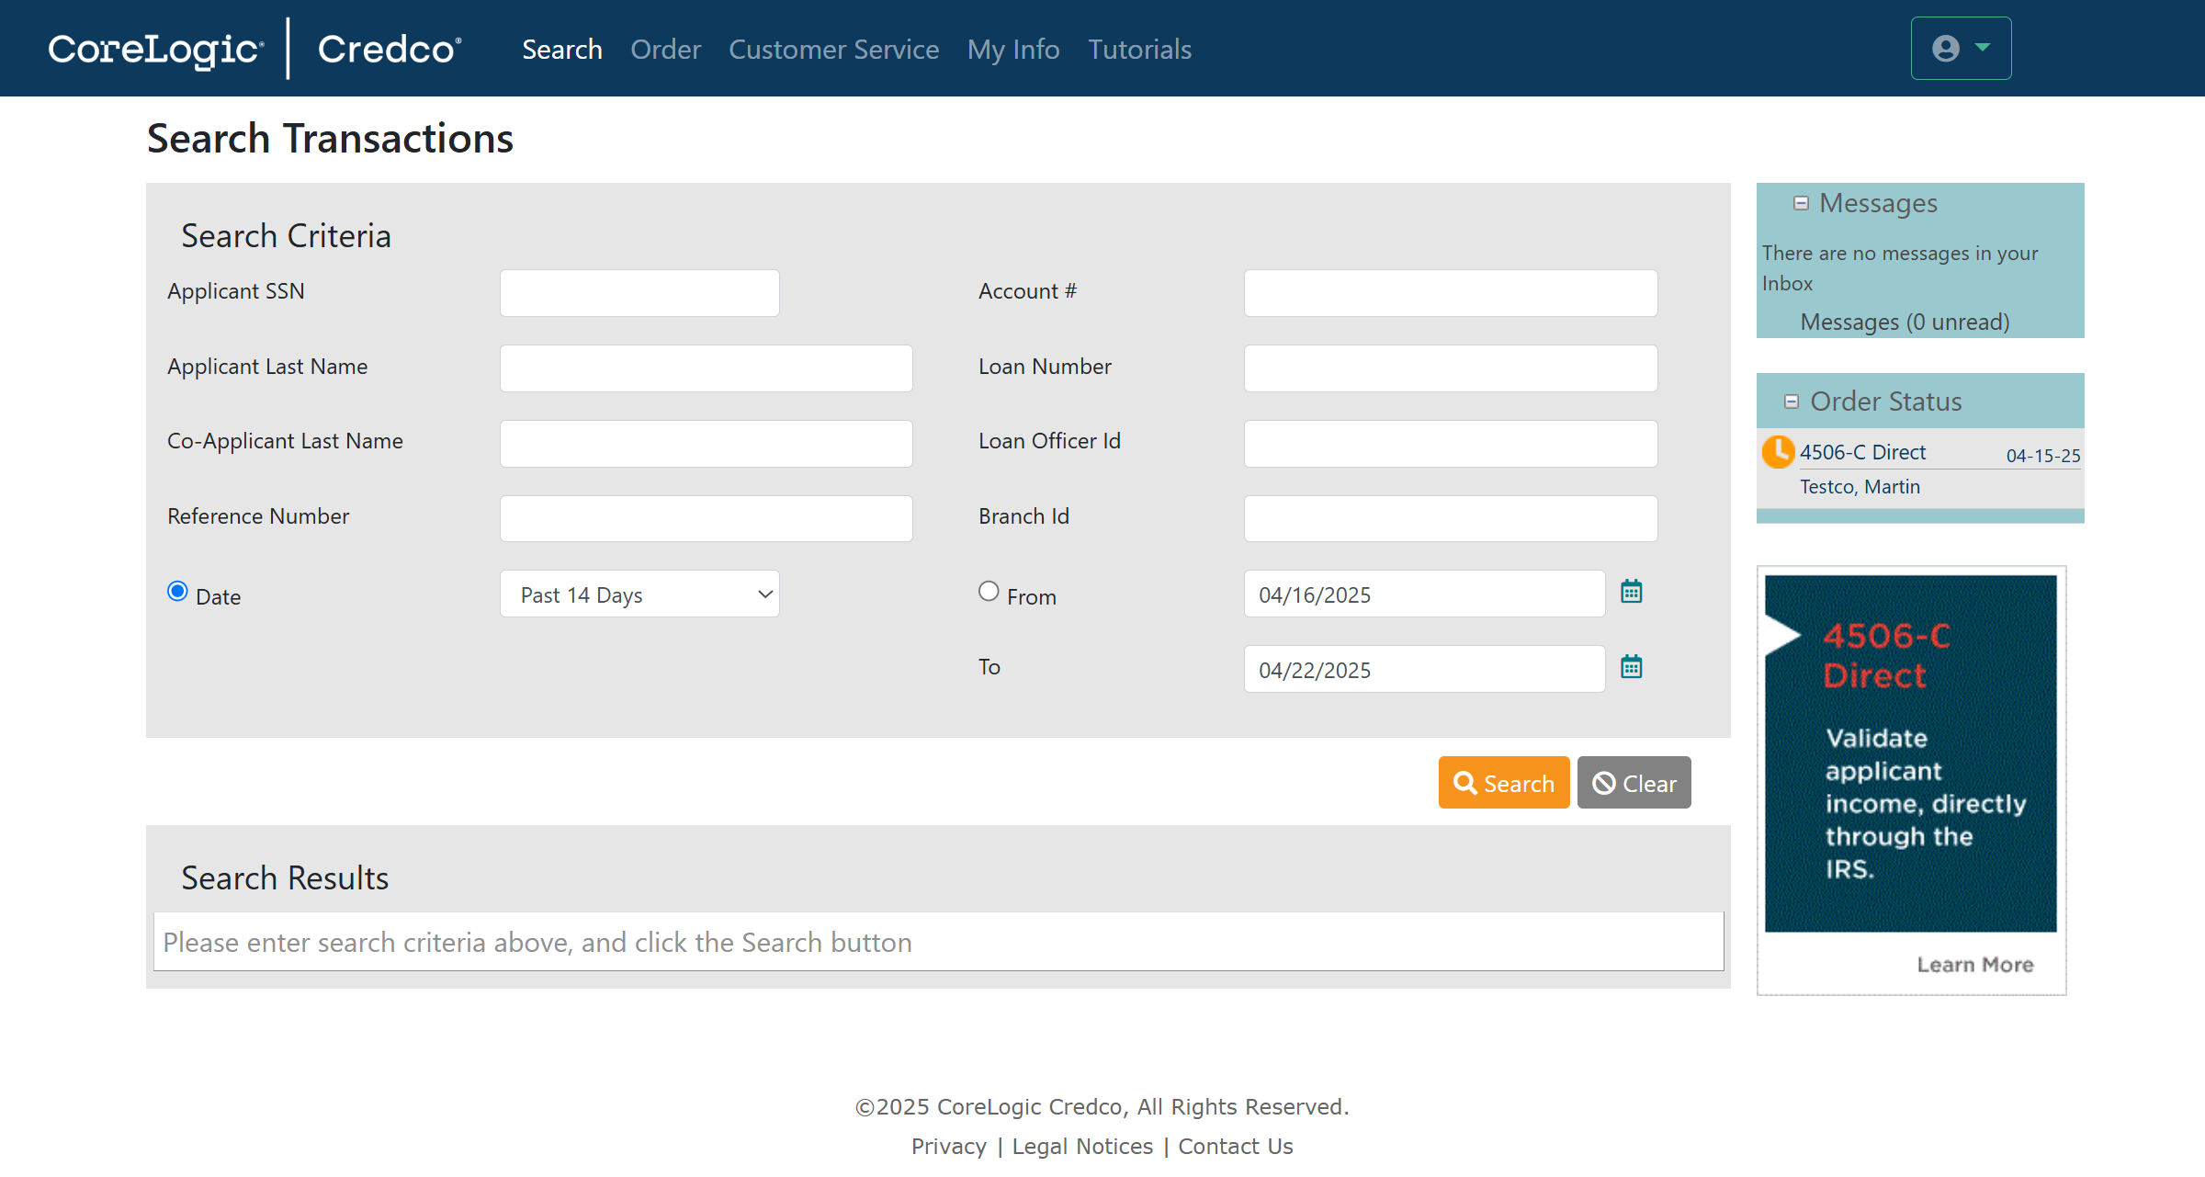Image resolution: width=2205 pixels, height=1177 pixels.
Task: Open calendar picker for To date
Action: click(1631, 667)
